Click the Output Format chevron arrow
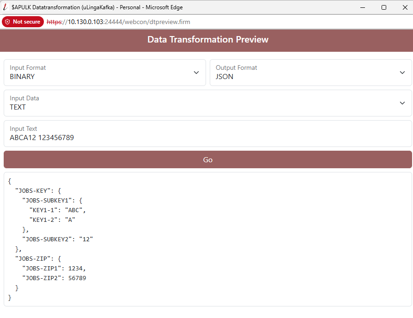Screen dimensions: 413x318 click(x=402, y=73)
